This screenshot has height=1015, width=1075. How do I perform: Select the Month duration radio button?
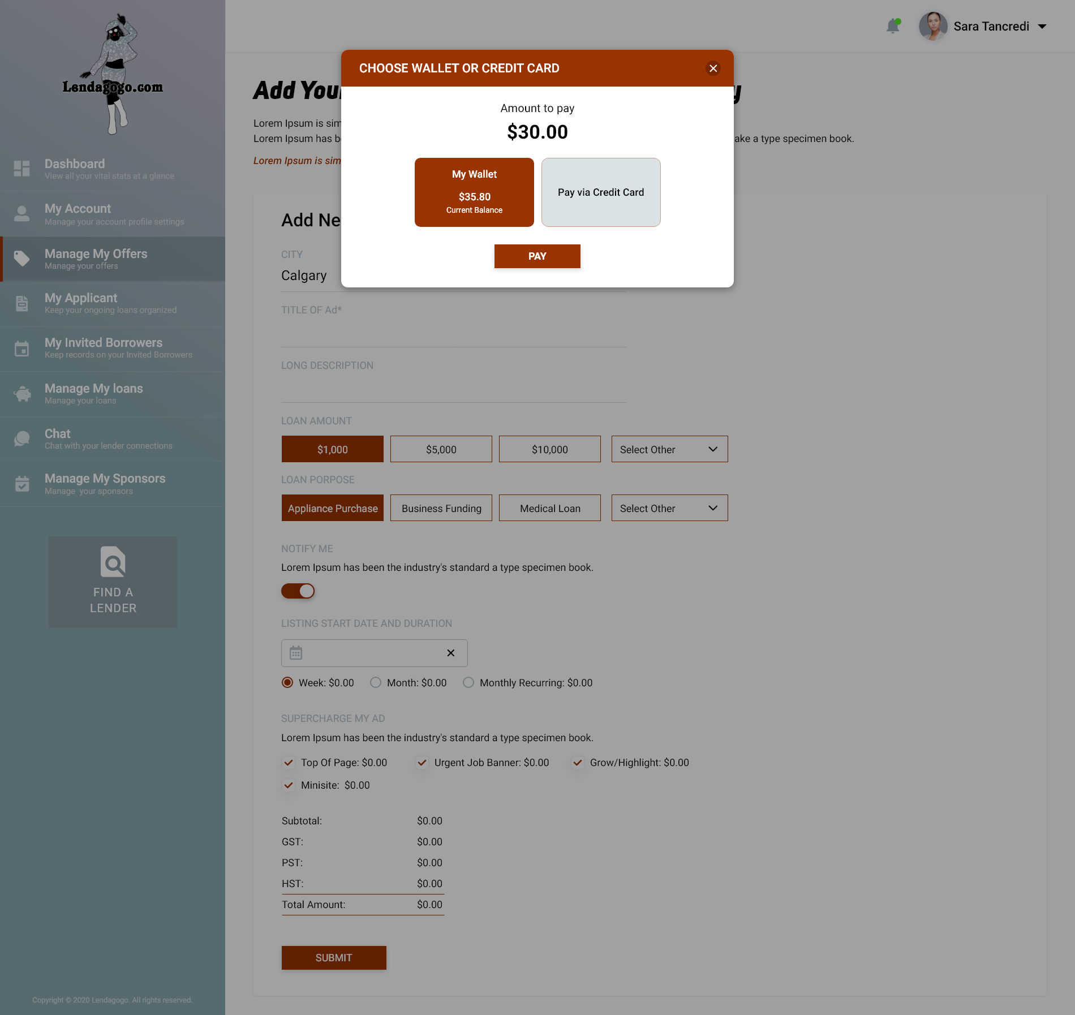coord(376,683)
